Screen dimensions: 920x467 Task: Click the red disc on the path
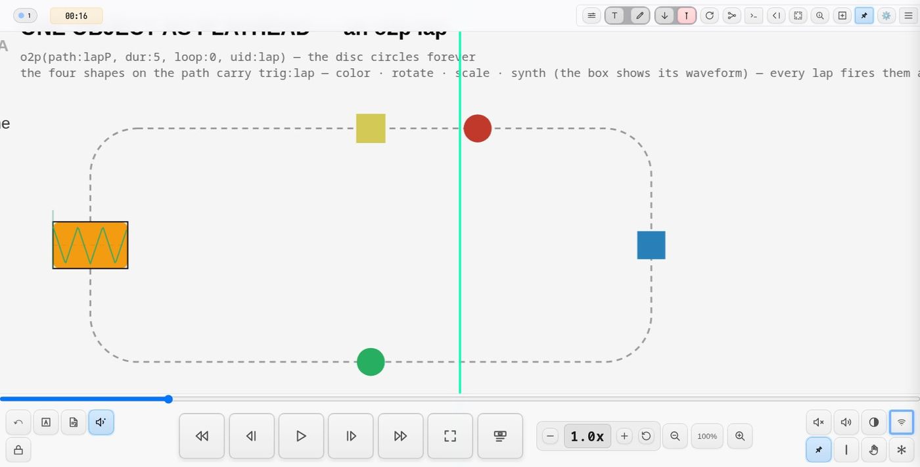click(x=478, y=128)
